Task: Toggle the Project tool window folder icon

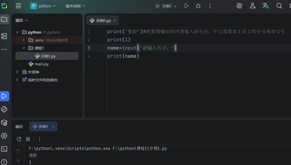Action: (x=5, y=19)
